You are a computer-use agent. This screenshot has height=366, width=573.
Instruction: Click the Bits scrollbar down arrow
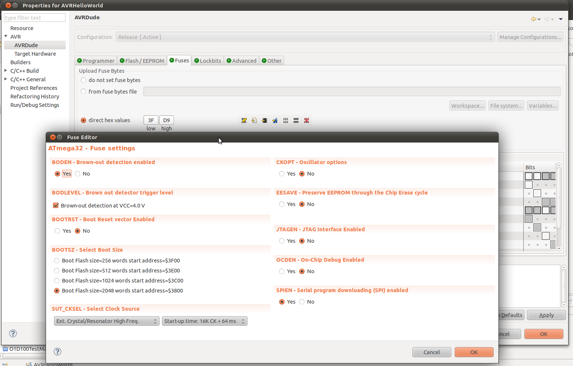[559, 249]
